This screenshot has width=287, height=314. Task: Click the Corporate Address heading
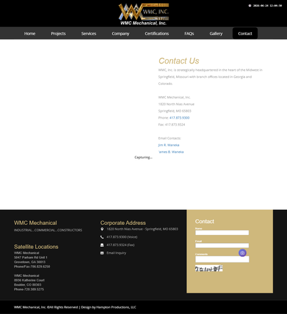tap(123, 223)
